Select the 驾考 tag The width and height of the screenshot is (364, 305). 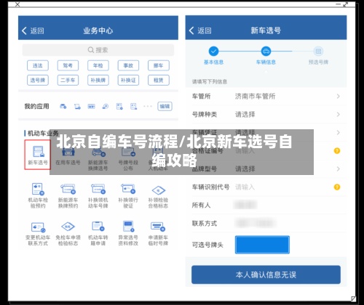pyautogui.click(x=68, y=65)
